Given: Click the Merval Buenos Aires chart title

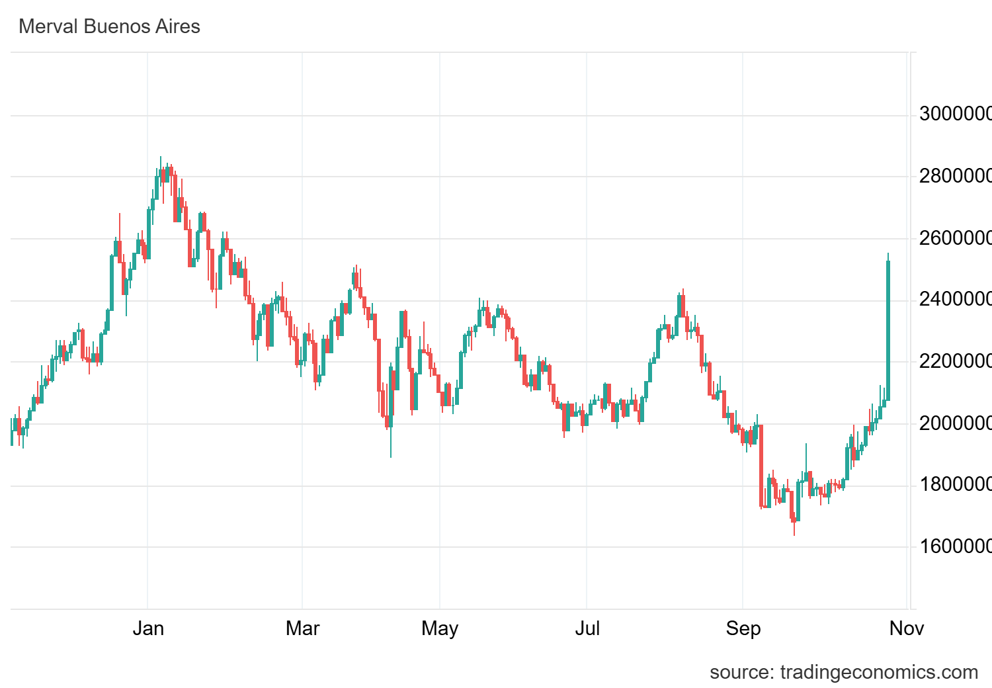Looking at the screenshot, I should 109,26.
